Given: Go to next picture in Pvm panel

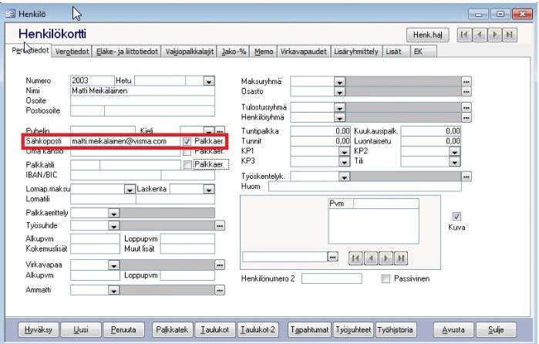Looking at the screenshot, I should (x=386, y=258).
